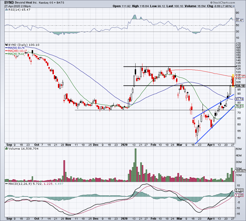Click the Volume 16,538,704 label

[24, 149]
